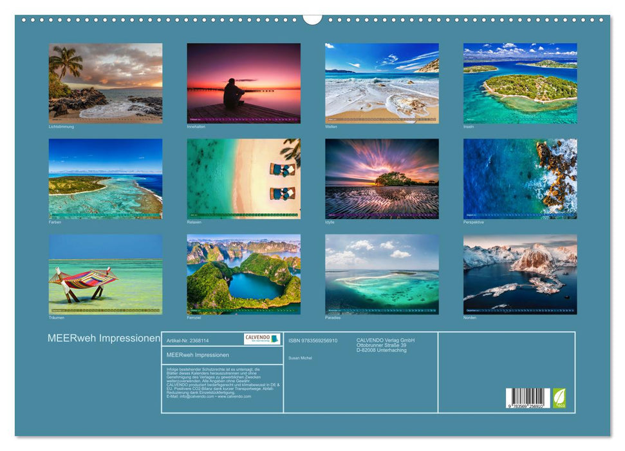Click the green eco leaf icon
This screenshot has width=625, height=451.
[559, 398]
